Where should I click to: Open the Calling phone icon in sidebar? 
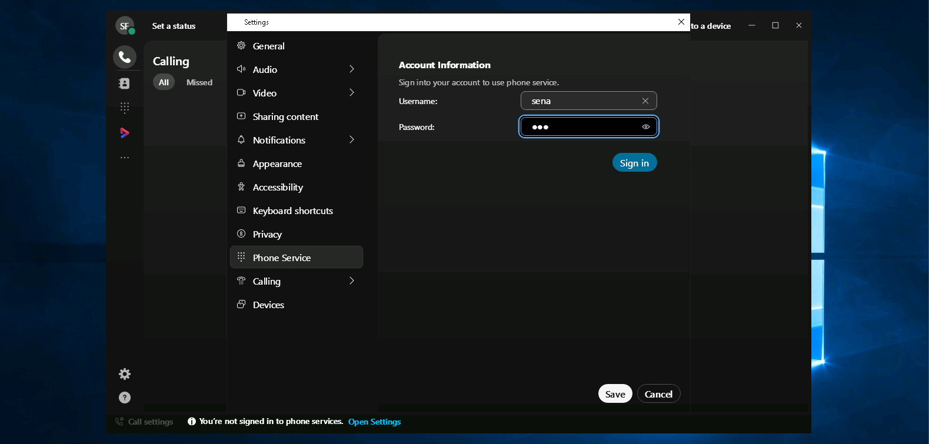point(125,57)
